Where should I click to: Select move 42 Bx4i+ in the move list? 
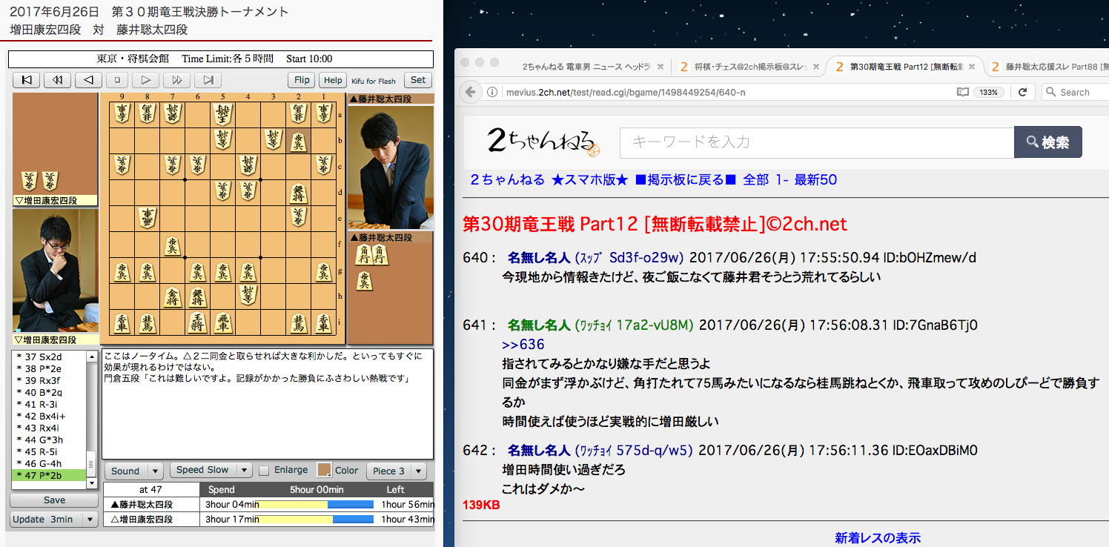[x=49, y=417]
